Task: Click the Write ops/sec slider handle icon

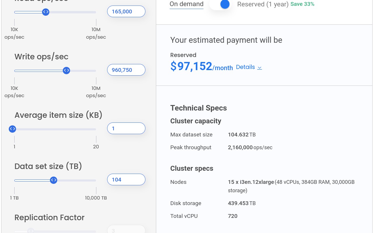Action: click(x=66, y=70)
